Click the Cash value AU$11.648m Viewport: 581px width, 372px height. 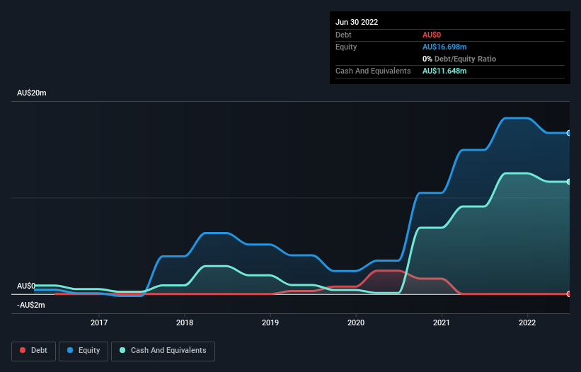pyautogui.click(x=444, y=71)
